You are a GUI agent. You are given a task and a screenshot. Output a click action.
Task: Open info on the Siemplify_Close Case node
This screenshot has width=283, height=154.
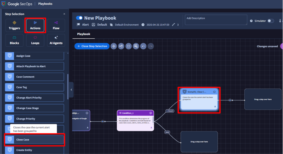(214, 92)
